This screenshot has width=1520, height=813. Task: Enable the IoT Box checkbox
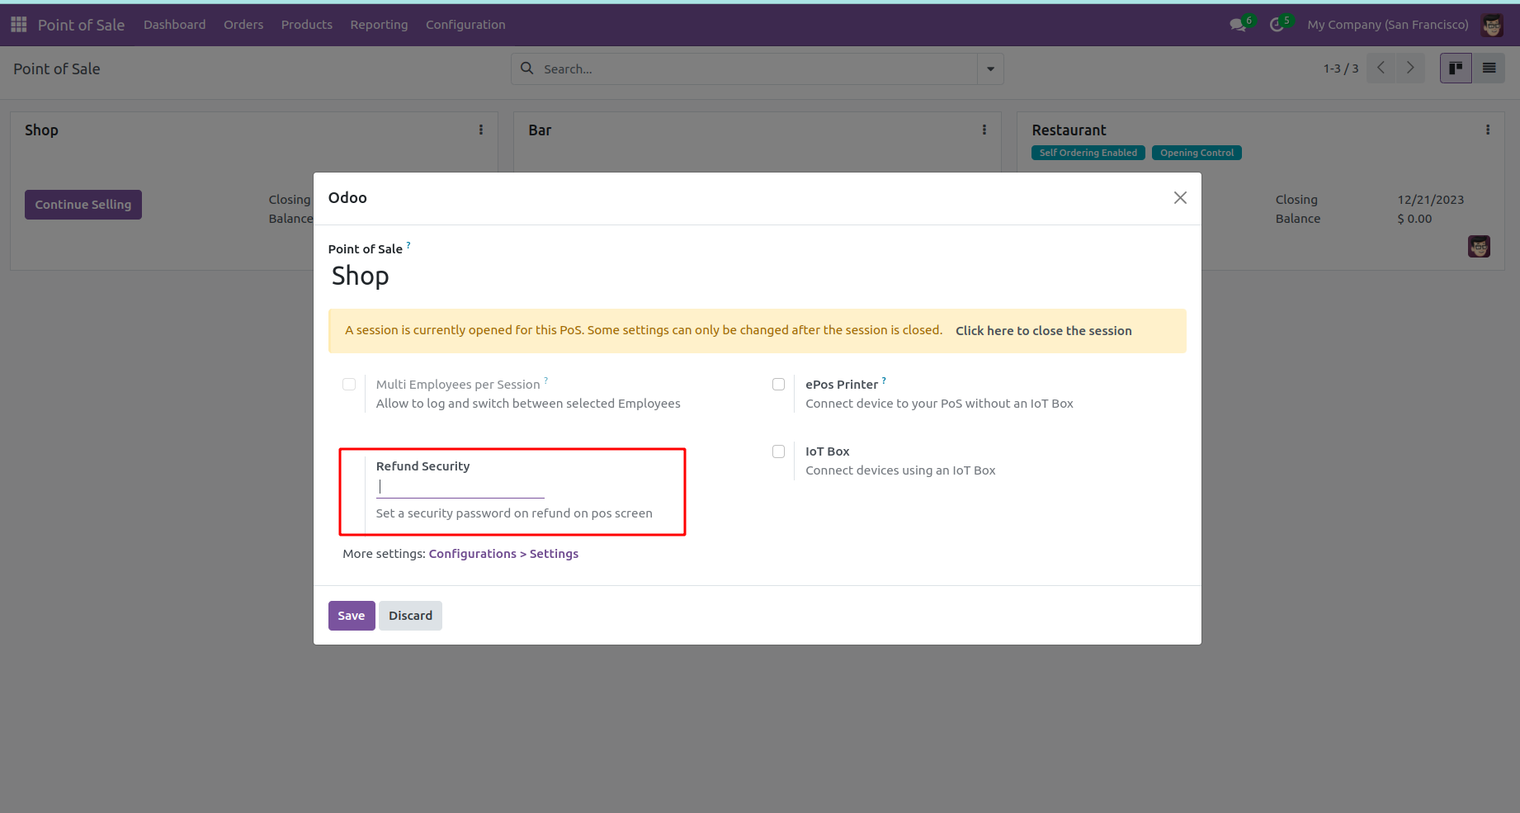coord(778,451)
